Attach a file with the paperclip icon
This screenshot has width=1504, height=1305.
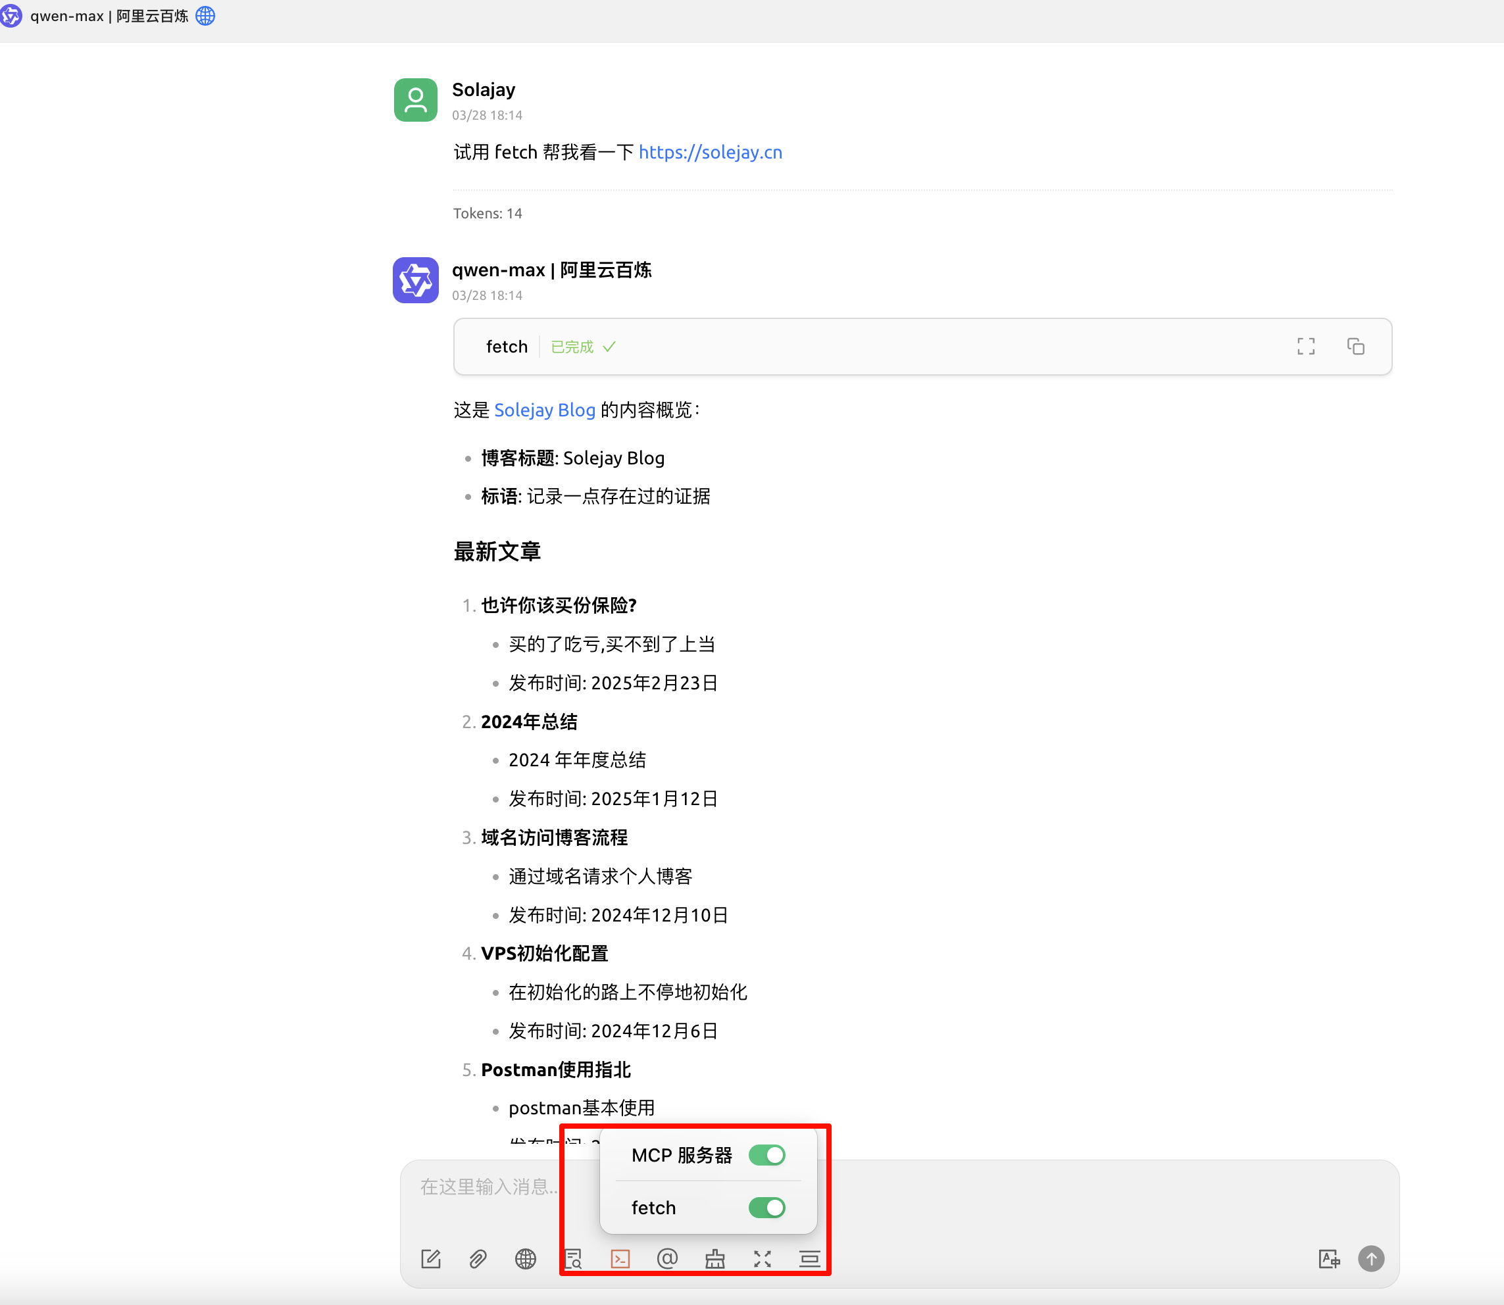[478, 1258]
